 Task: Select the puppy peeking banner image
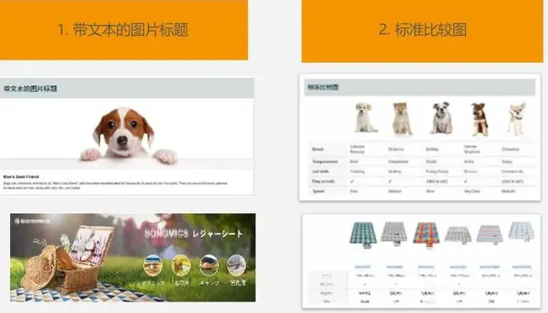pos(125,133)
